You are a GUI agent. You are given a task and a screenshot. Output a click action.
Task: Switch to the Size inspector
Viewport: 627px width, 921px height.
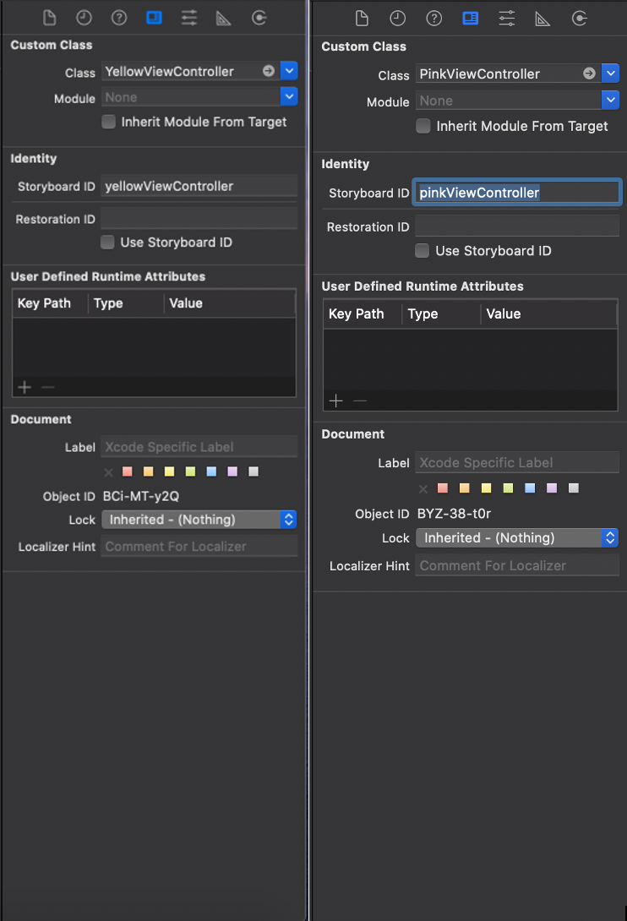pos(224,17)
